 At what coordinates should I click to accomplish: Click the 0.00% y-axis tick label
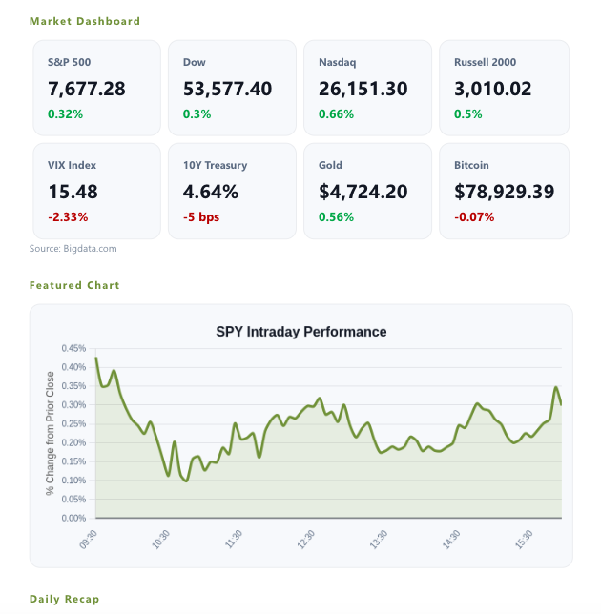(73, 519)
